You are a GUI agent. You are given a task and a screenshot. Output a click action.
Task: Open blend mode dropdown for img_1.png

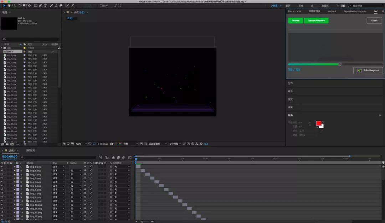[58, 171]
